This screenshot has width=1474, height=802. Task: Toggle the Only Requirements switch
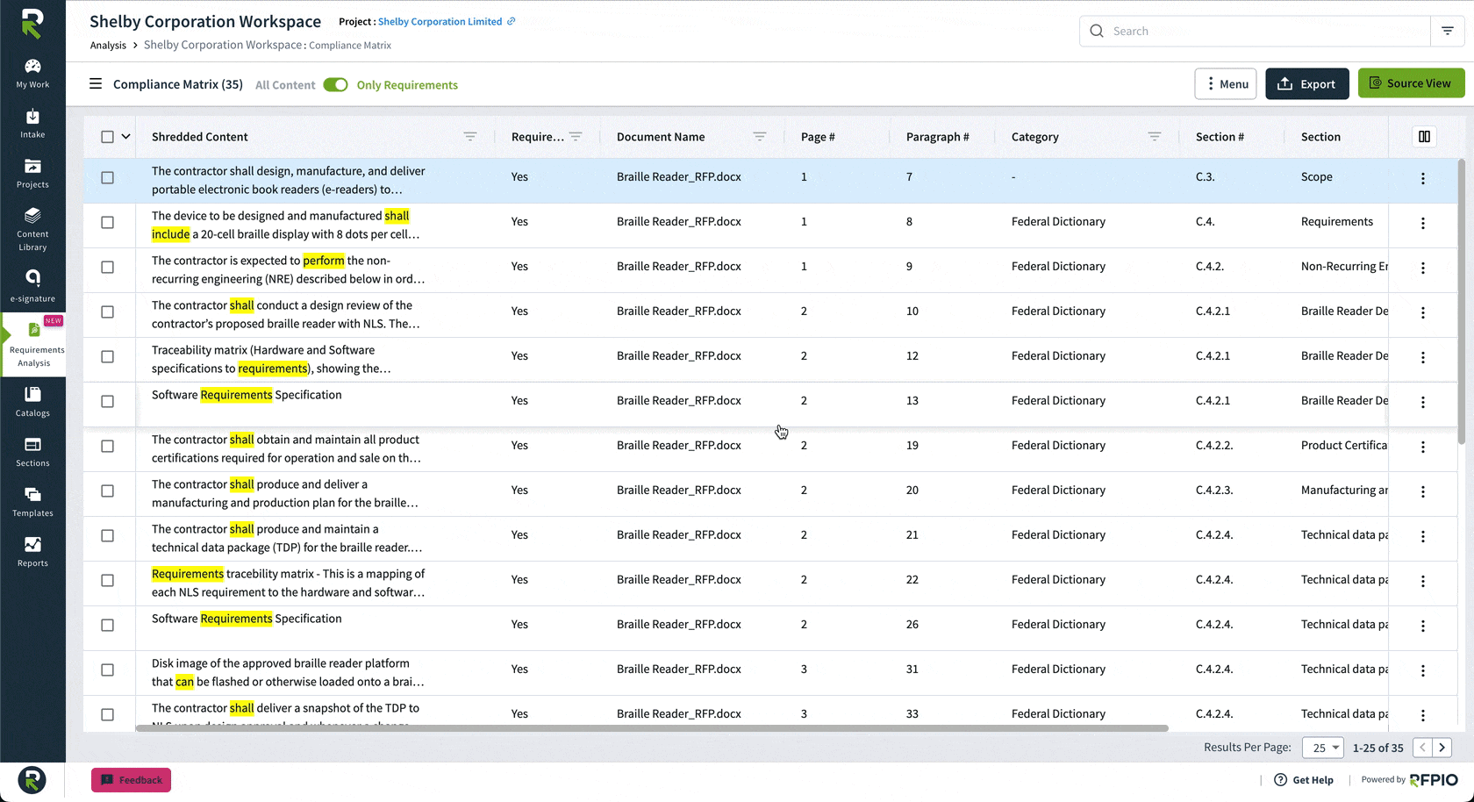pos(335,84)
